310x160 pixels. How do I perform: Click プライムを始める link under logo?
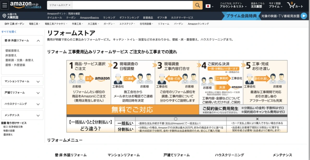[x=33, y=7]
